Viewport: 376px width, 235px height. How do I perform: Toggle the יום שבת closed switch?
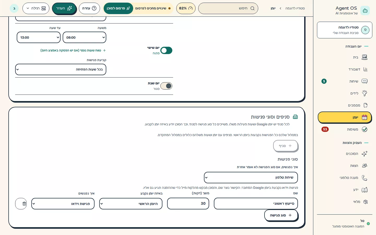pos(166,86)
